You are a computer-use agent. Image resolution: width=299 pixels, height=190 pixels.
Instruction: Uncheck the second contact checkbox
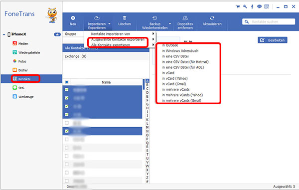[x=67, y=98]
